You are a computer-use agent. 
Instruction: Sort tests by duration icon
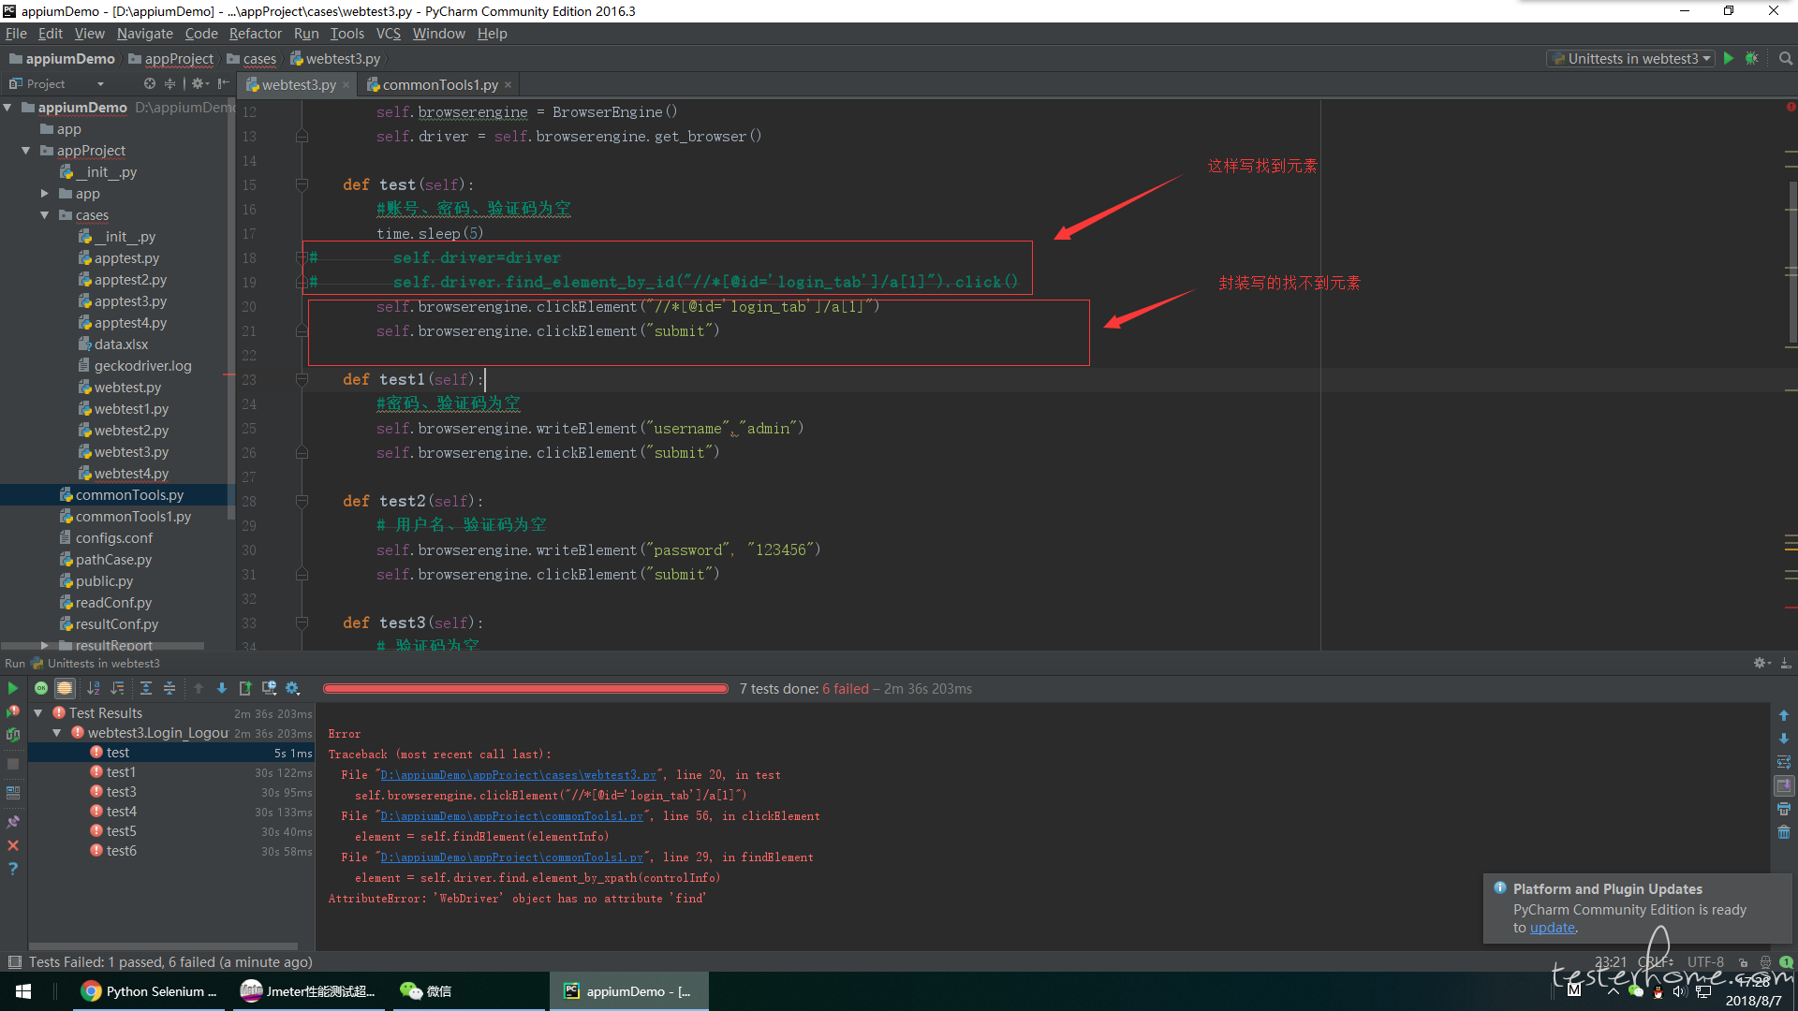(117, 688)
